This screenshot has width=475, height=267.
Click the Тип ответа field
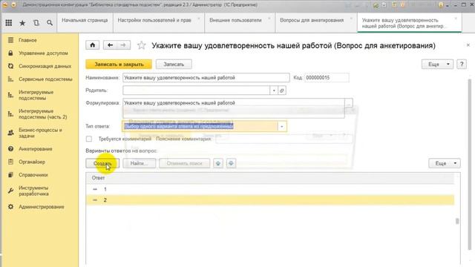(x=200, y=126)
